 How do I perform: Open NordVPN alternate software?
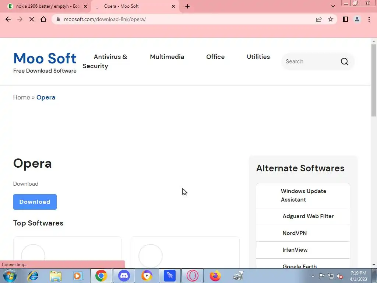click(x=295, y=233)
